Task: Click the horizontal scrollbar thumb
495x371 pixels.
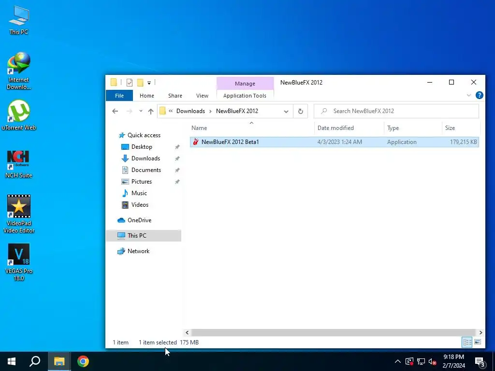Action: 333,332
